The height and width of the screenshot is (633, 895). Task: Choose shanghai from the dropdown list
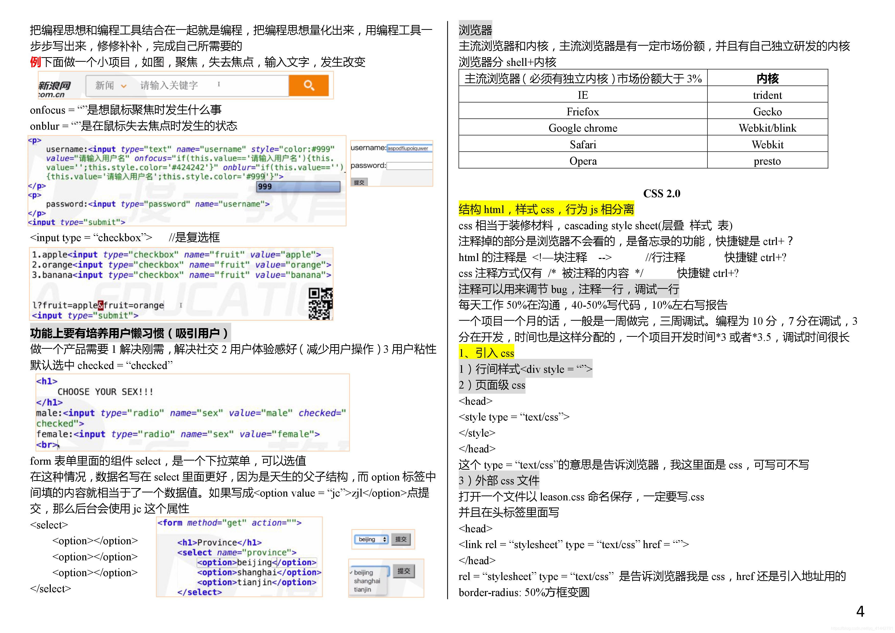tap(366, 581)
